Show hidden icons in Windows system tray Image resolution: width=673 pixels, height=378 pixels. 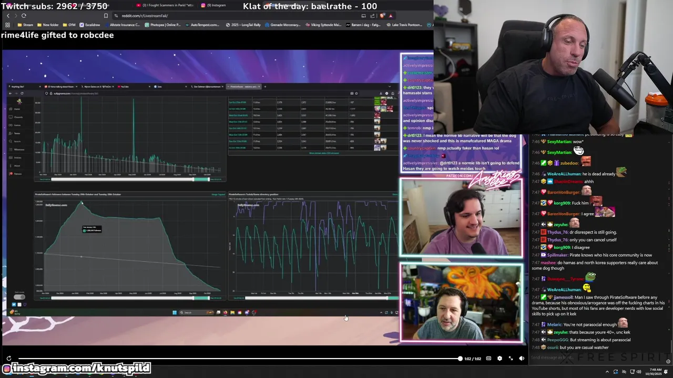click(x=607, y=372)
